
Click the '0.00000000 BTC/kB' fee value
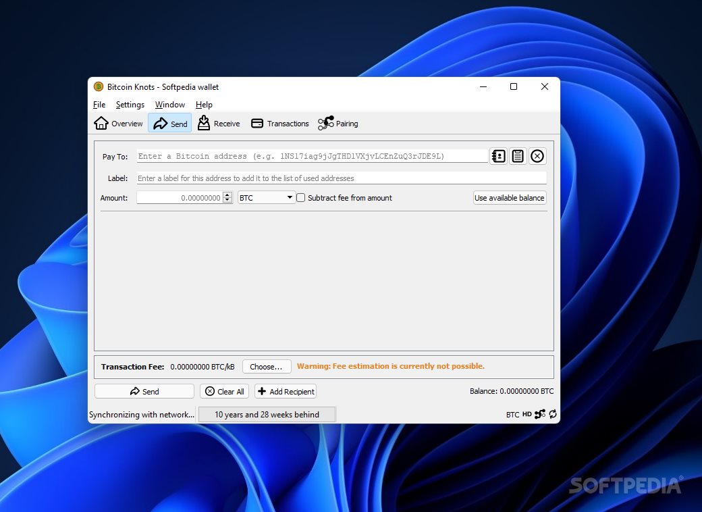202,366
